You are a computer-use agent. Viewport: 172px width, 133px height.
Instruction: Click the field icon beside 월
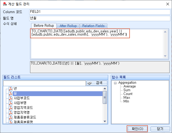click(x=10, y=93)
